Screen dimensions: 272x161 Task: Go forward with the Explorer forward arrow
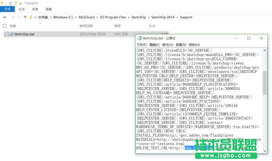click(x=13, y=17)
